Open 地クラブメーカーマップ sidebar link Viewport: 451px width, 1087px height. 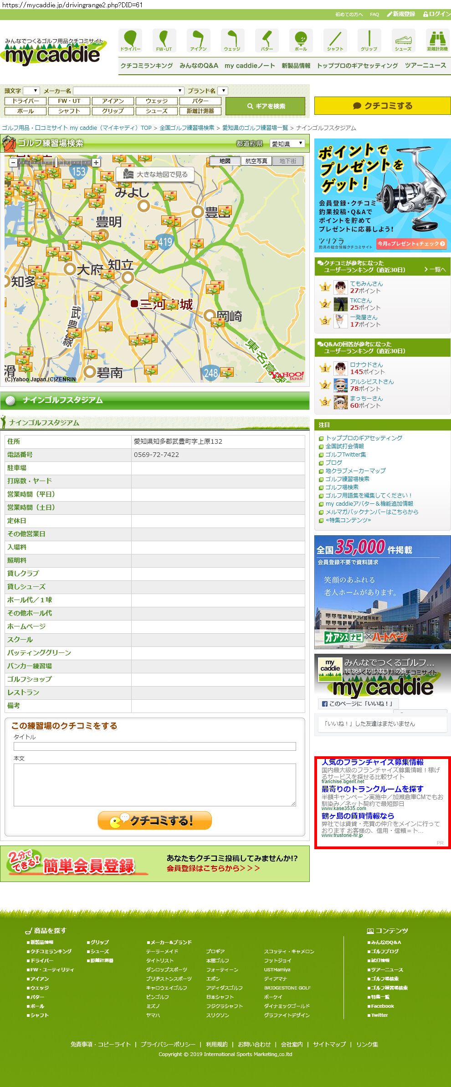point(355,471)
